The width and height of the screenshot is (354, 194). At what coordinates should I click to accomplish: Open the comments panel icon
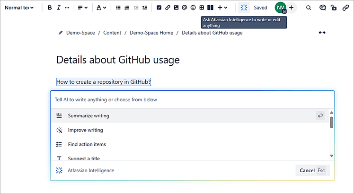point(323,8)
